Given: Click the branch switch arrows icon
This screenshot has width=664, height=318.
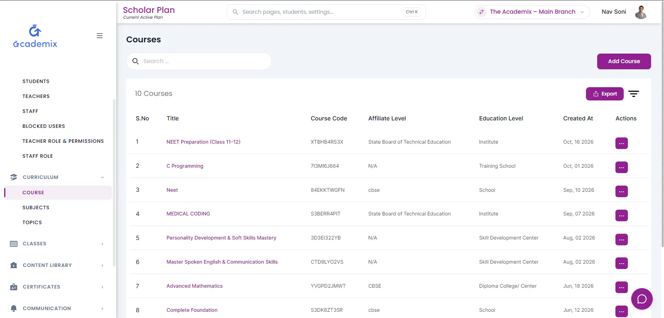Looking at the screenshot, I should pos(482,12).
